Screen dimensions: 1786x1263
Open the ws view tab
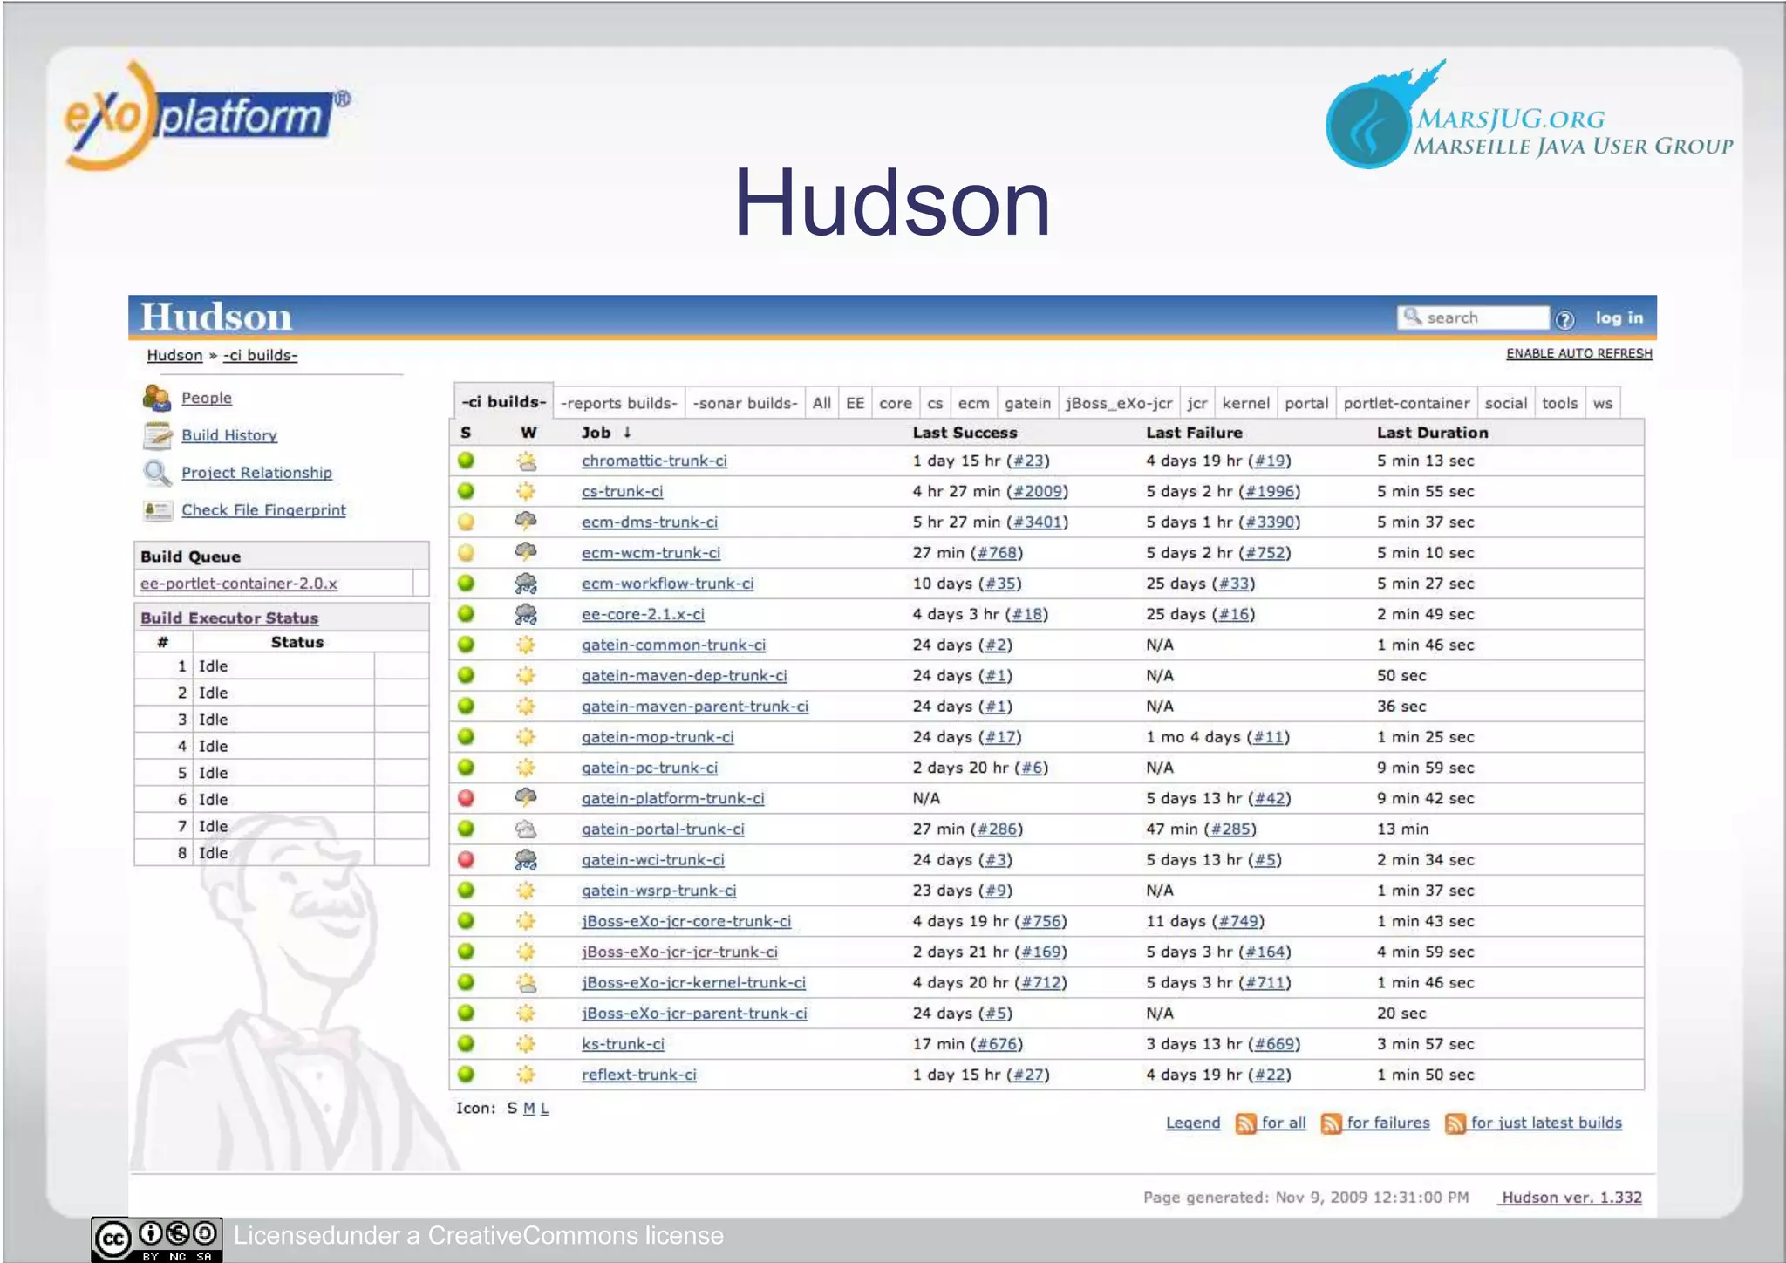(1603, 403)
